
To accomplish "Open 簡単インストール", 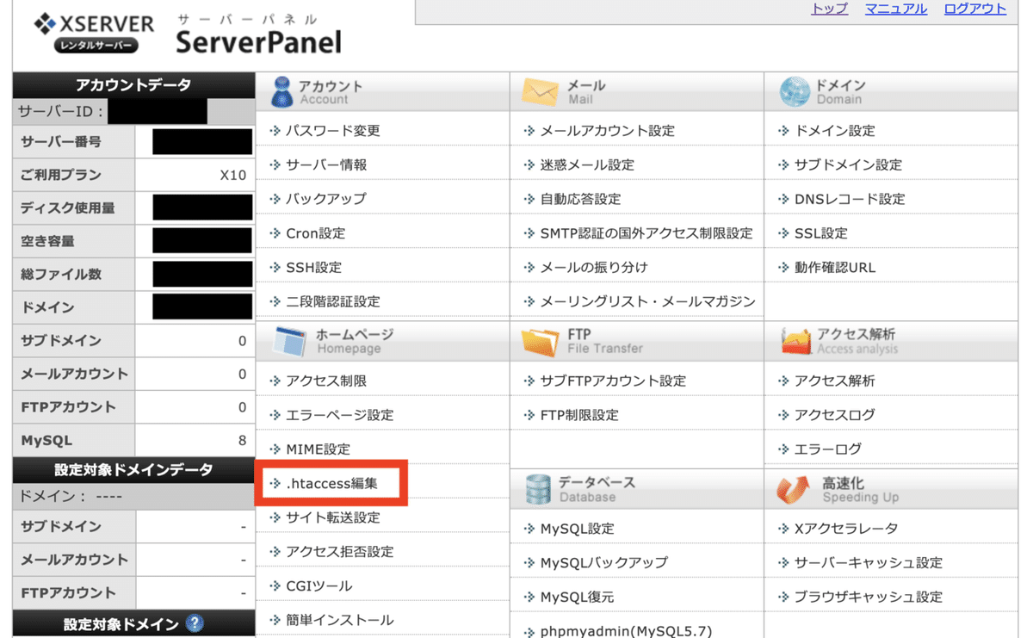I will [x=340, y=620].
